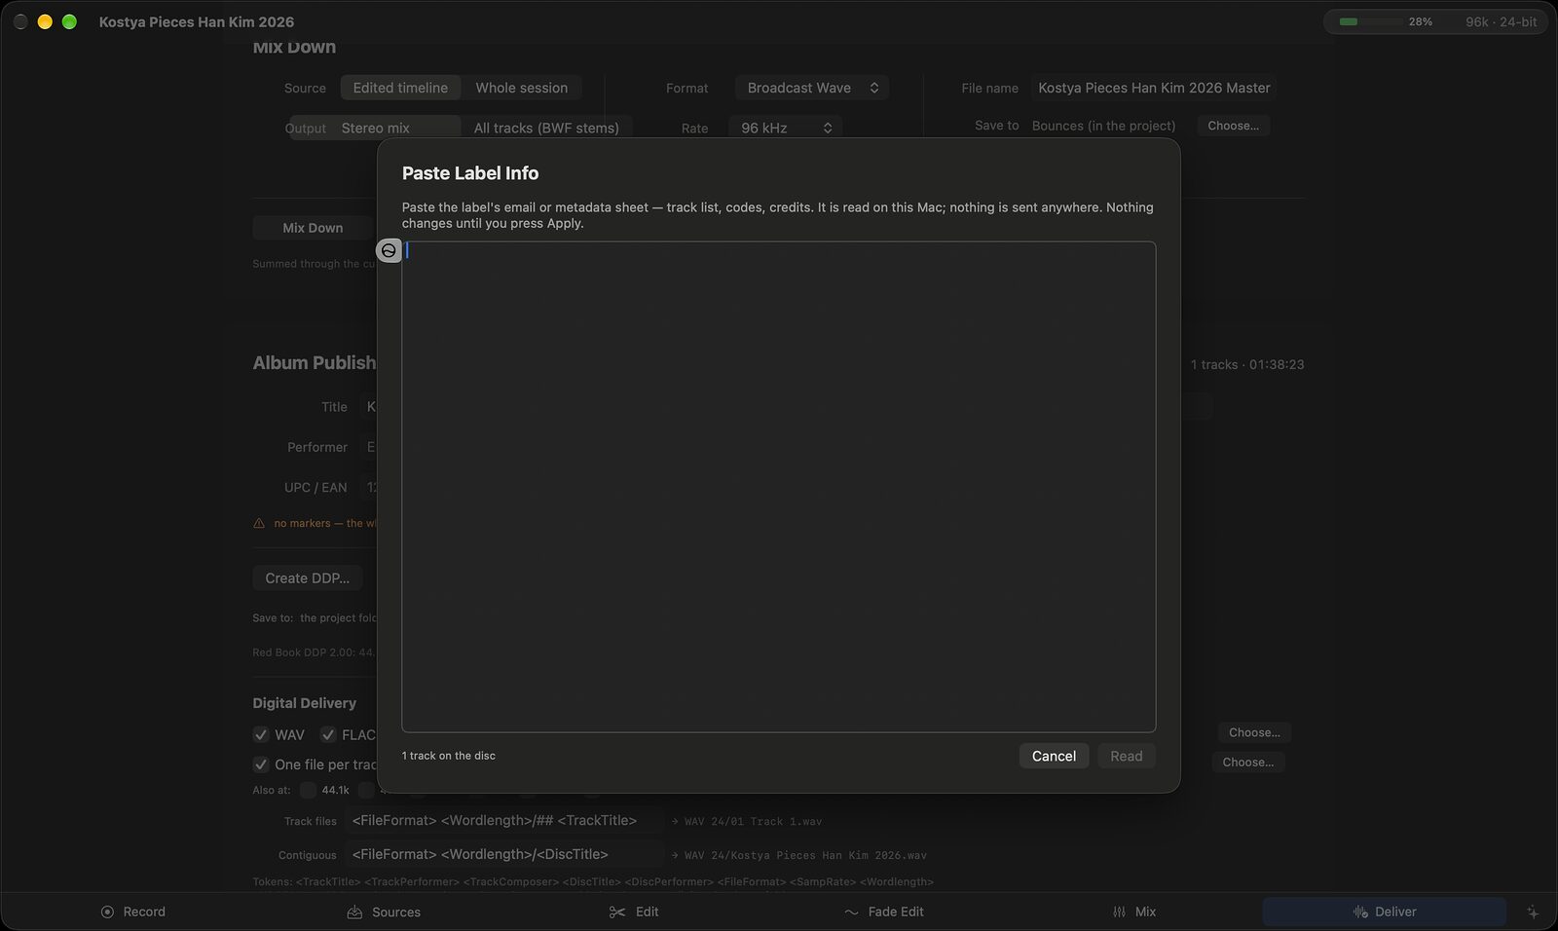Choose 'Edited timeline' as source

(400, 88)
